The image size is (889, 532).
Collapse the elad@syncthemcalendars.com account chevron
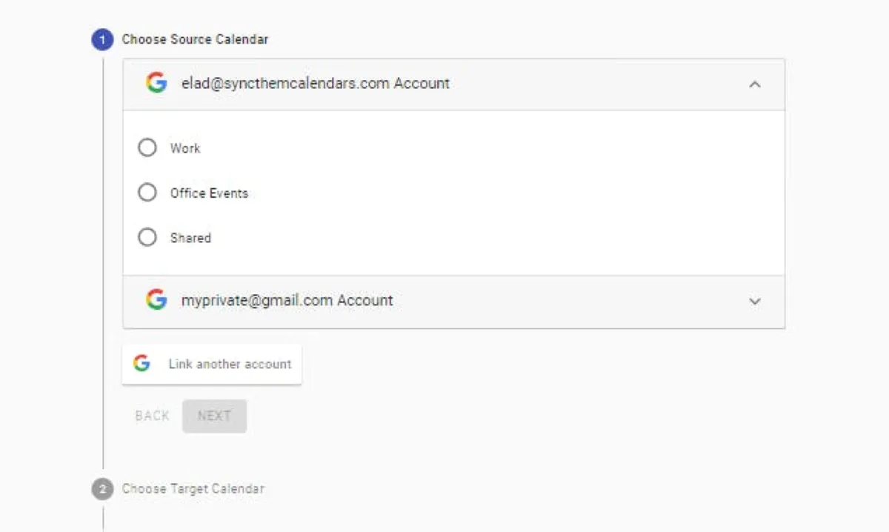(x=755, y=84)
